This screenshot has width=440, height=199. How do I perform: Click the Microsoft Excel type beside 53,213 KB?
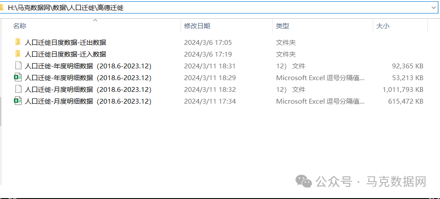(x=321, y=78)
